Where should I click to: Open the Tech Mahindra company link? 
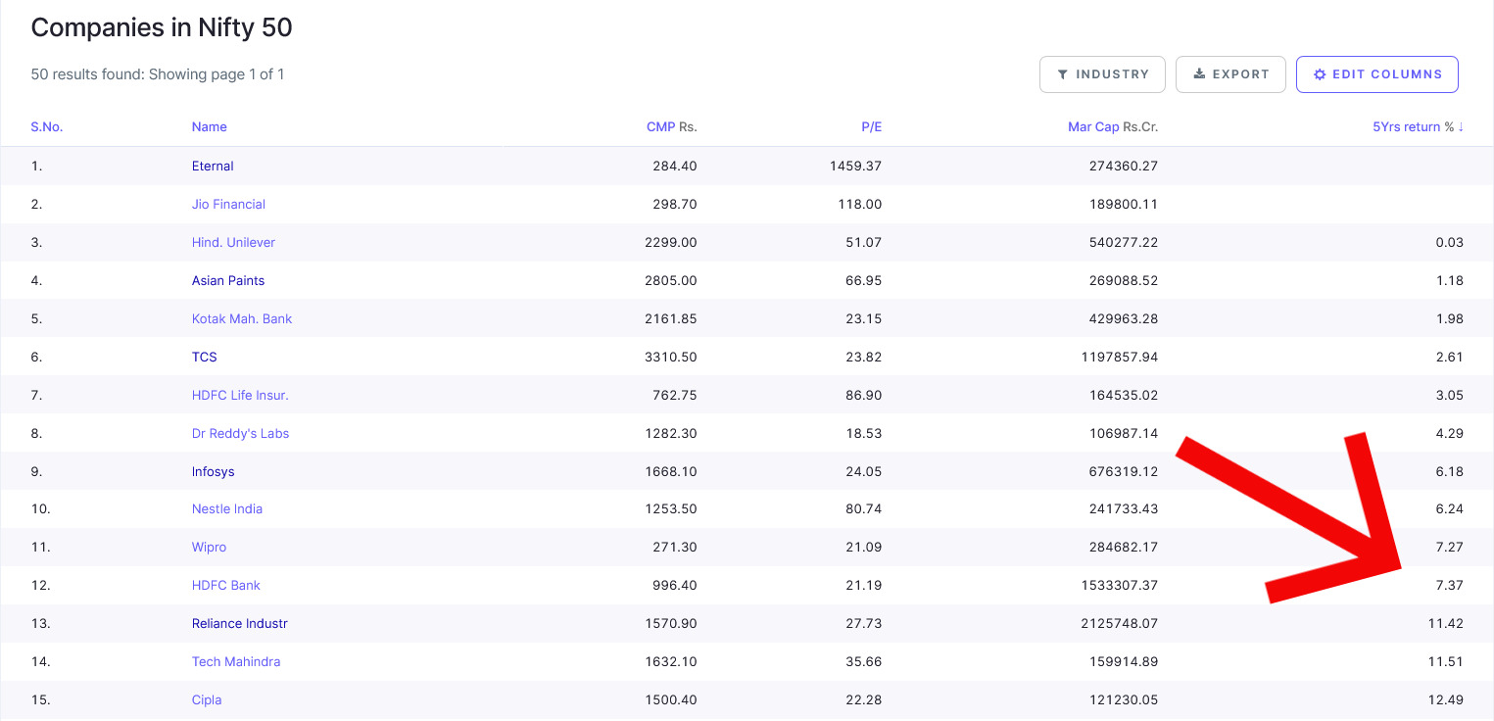pyautogui.click(x=236, y=662)
